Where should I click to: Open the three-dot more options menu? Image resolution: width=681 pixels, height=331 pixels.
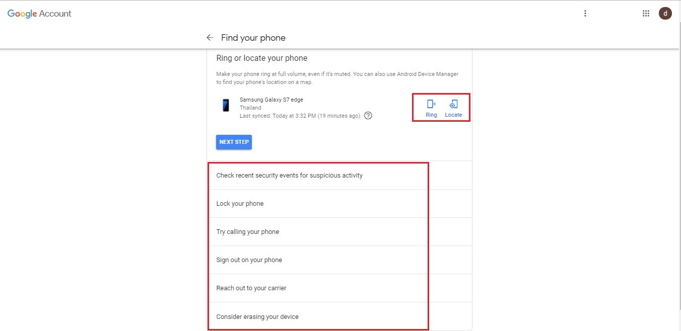[585, 14]
